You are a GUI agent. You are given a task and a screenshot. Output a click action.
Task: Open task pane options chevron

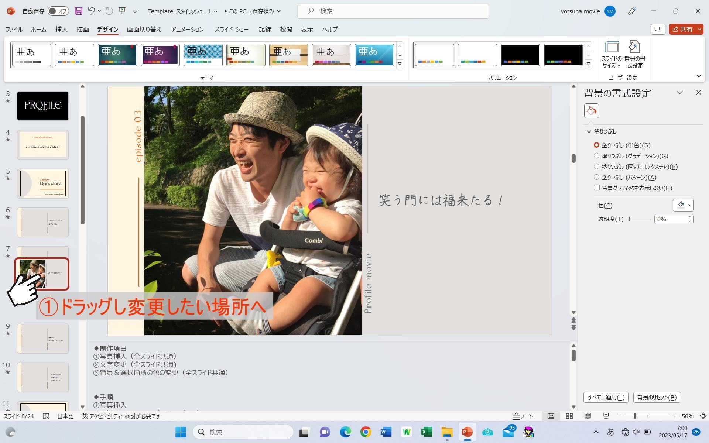point(679,92)
